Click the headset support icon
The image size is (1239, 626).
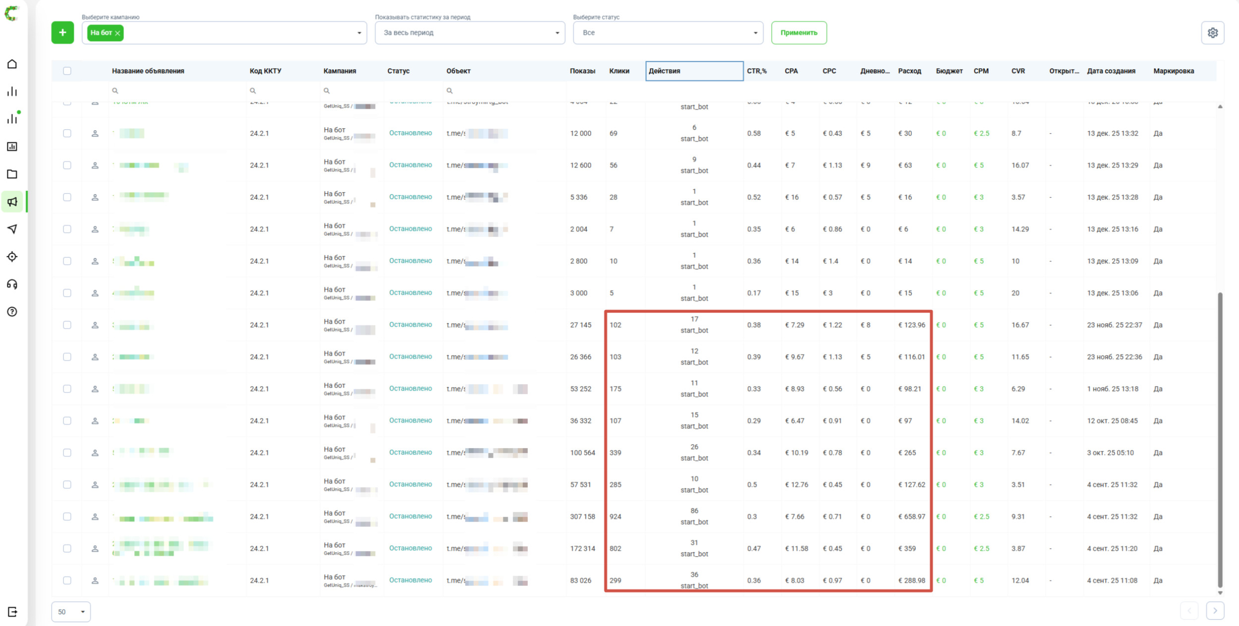coord(12,284)
